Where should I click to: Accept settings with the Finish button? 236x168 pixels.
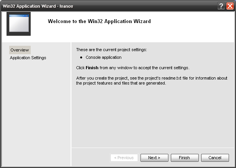click(185, 158)
